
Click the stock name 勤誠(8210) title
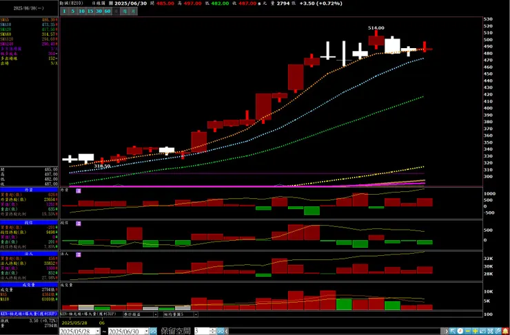point(72,3)
